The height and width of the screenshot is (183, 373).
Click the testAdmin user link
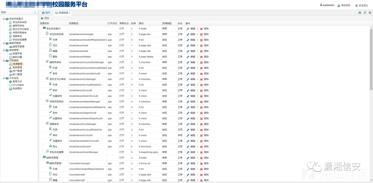[327, 5]
